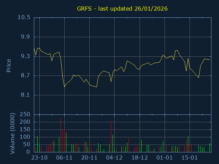Screen dimensions: 219x164
Task: Select the 20-11 date label
Action: tap(89, 158)
